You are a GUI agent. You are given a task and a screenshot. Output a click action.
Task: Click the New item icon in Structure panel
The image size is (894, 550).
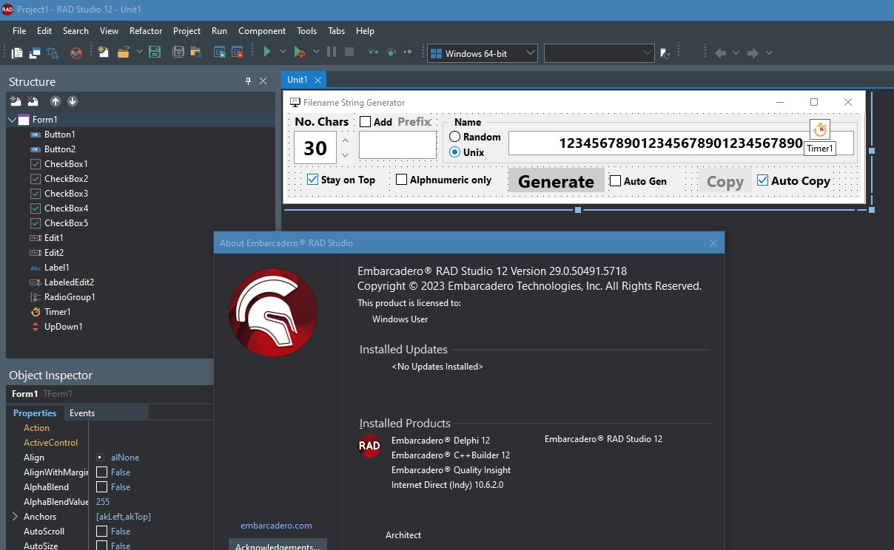(16, 101)
